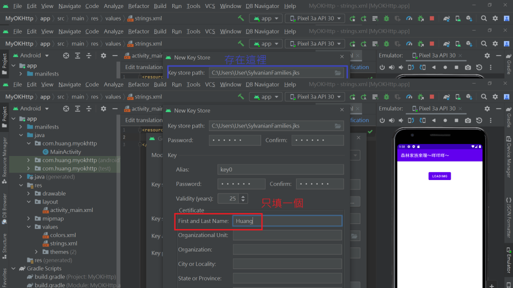Click the emulator Back triangle in front window
Image resolution: width=513 pixels, height=288 pixels.
click(x=434, y=120)
